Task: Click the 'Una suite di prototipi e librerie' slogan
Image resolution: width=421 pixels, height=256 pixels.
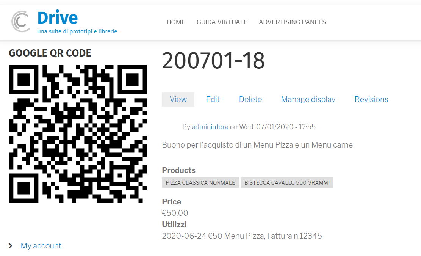Action: click(77, 31)
